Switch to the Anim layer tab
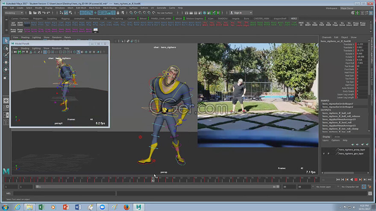The width and height of the screenshot is (376, 211). pos(337,137)
